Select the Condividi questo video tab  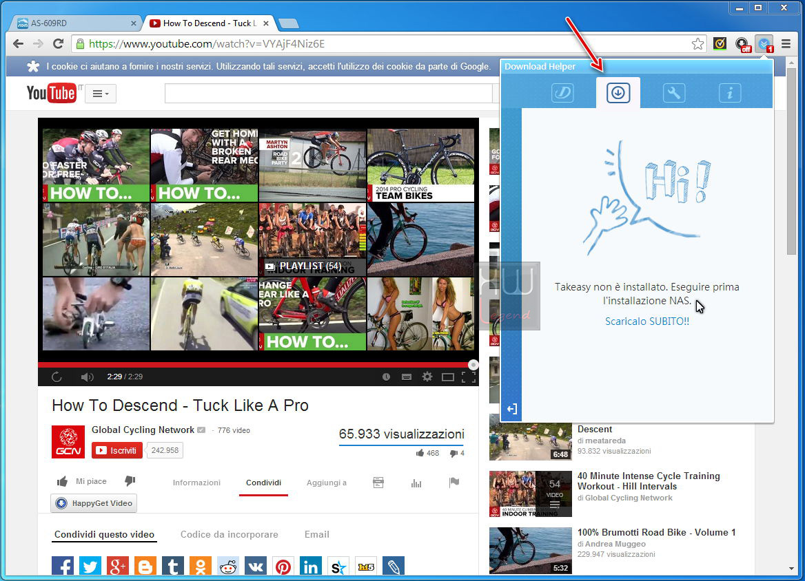coord(104,534)
